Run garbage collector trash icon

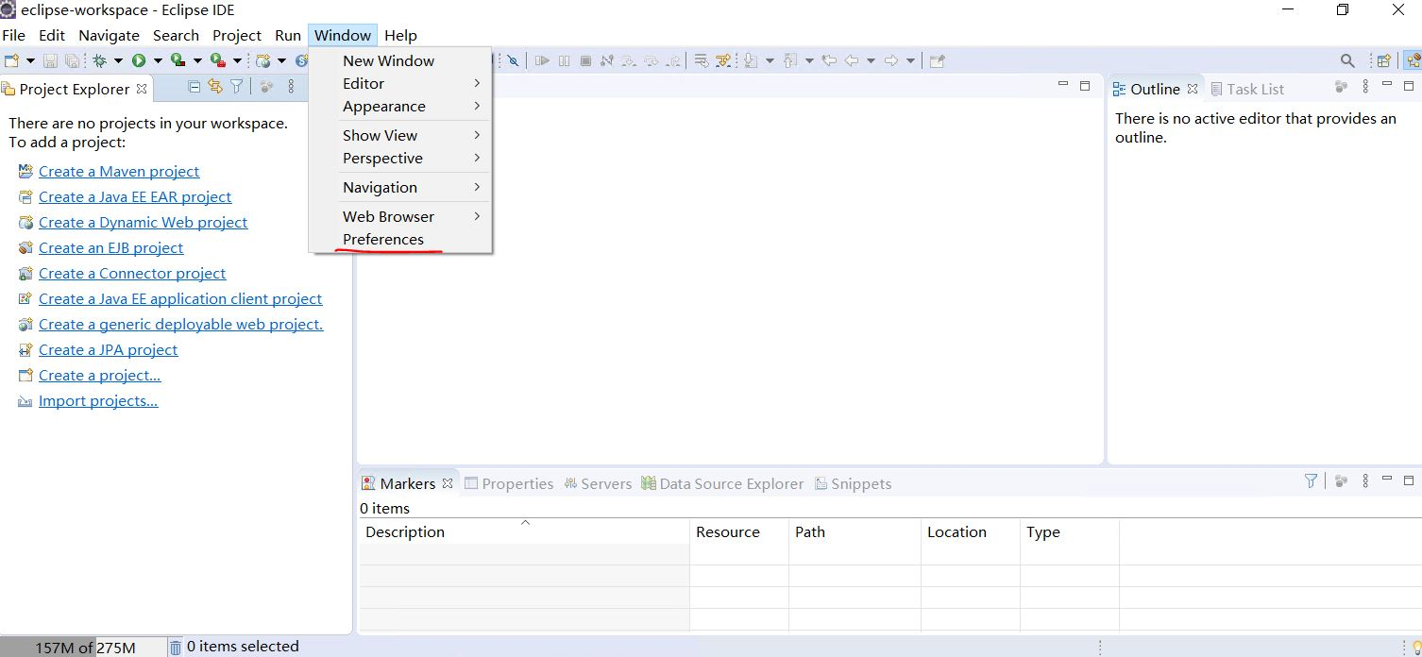point(176,648)
